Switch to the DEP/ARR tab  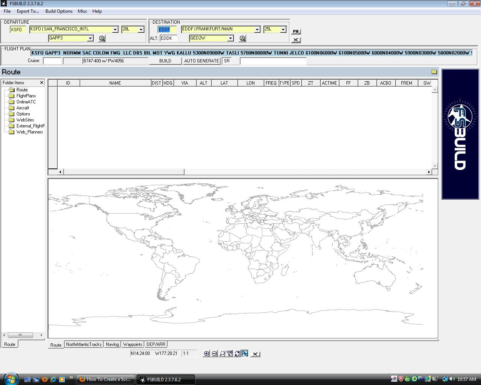(156, 344)
